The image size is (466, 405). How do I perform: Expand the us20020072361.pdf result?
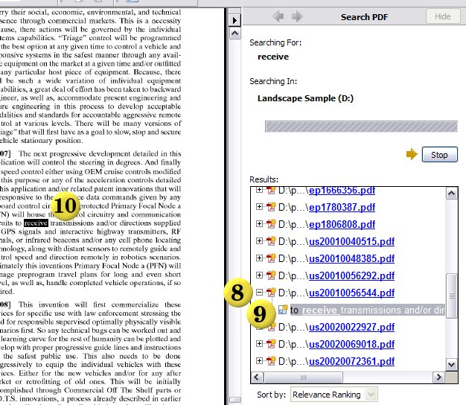tap(259, 361)
